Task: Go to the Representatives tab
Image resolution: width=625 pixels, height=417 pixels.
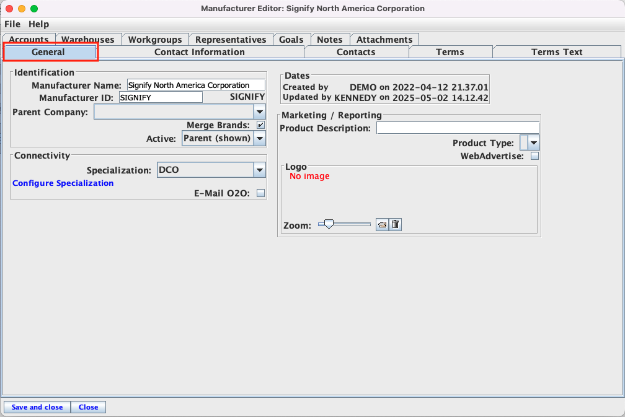Action: coord(231,40)
